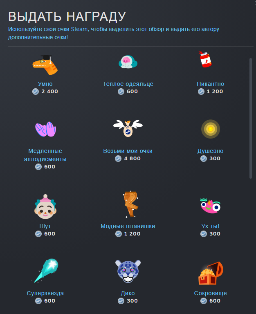This screenshot has width=256, height=314.
Task: Choose the pink blanket "Тёплое одеяльце" award icon
Action: pyautogui.click(x=128, y=62)
